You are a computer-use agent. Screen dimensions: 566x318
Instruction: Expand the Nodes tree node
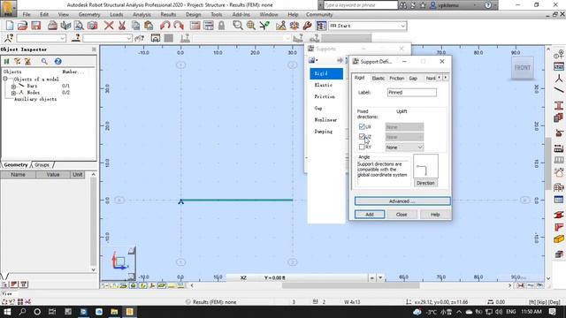click(x=13, y=93)
